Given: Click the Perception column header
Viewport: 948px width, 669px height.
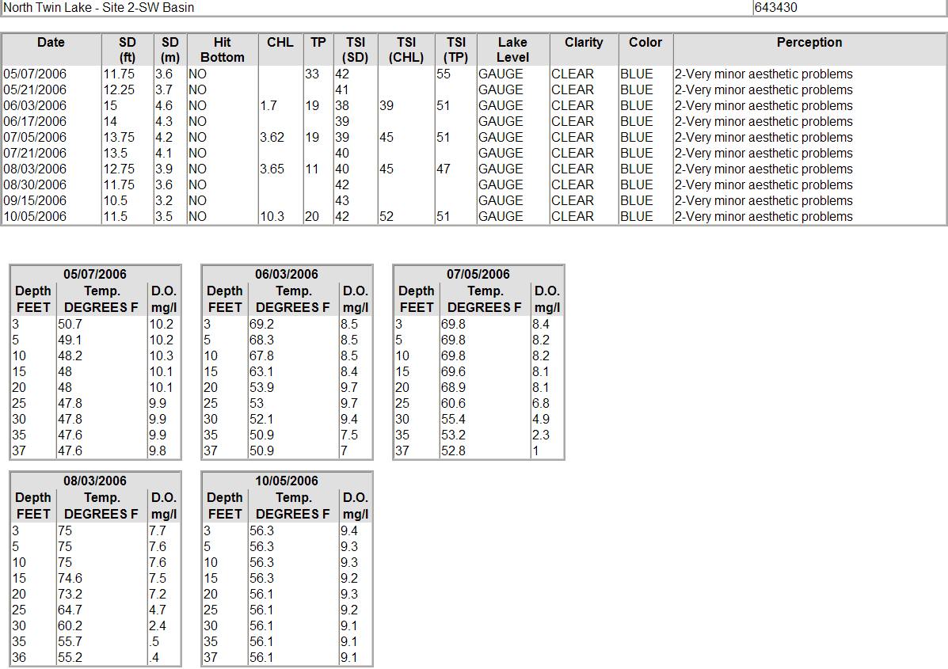Looking at the screenshot, I should [809, 43].
